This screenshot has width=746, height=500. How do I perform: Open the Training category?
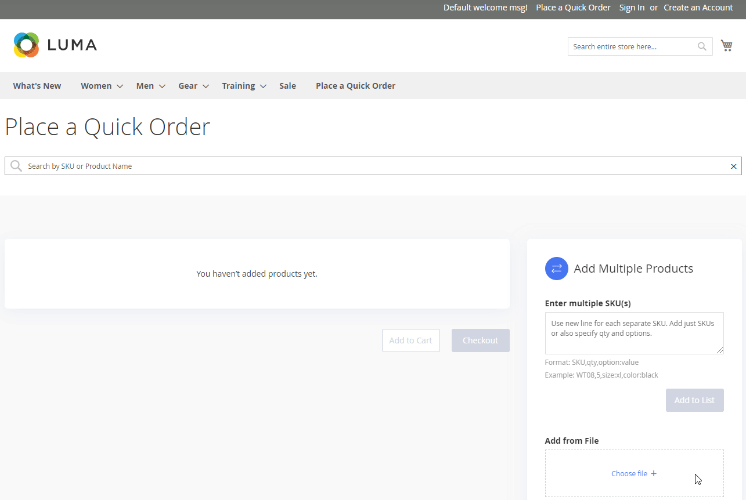coord(238,86)
